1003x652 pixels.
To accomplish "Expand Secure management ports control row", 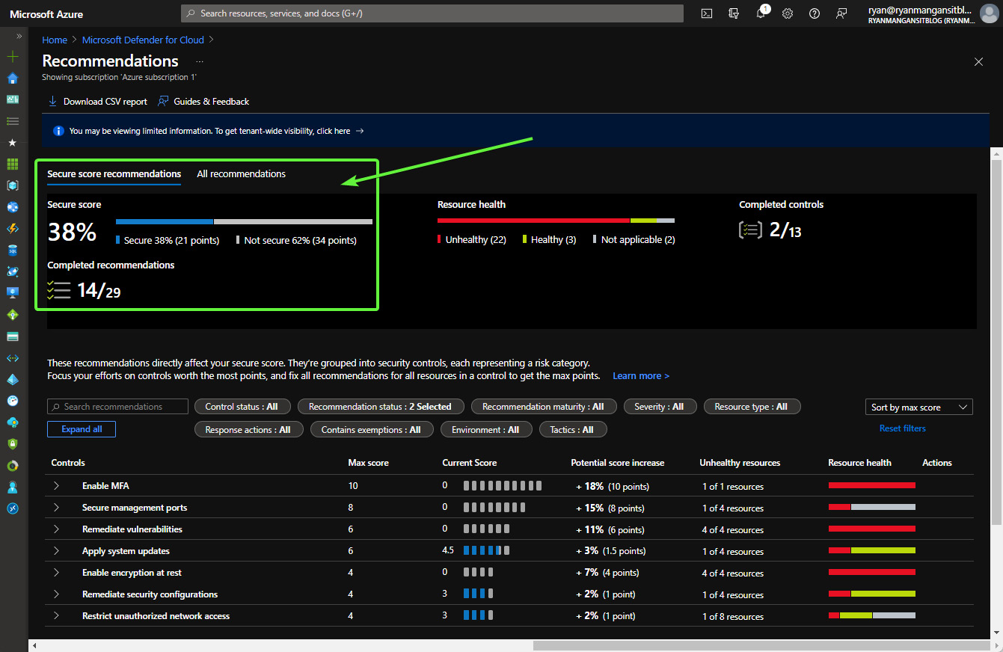I will [x=56, y=508].
